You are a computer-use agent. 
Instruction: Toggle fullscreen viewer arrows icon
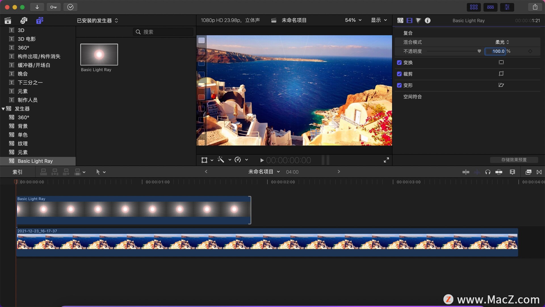tap(386, 160)
